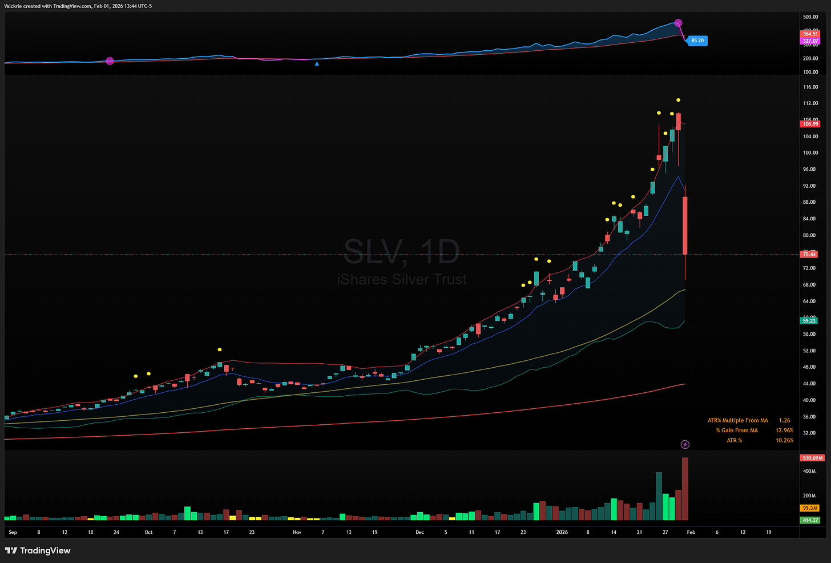
Task: Click the Oct label on the time axis
Action: 148,532
